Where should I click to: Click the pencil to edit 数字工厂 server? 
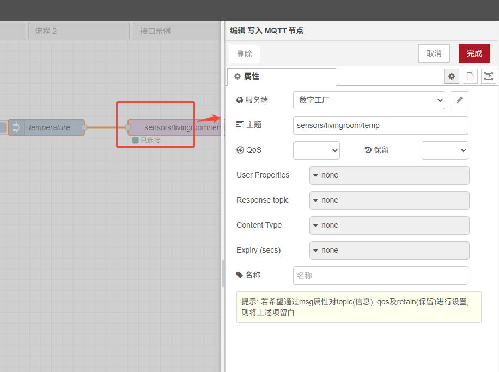(x=458, y=100)
